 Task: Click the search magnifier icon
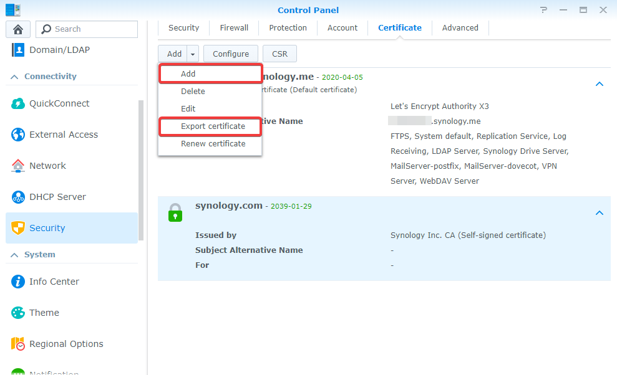[46, 29]
